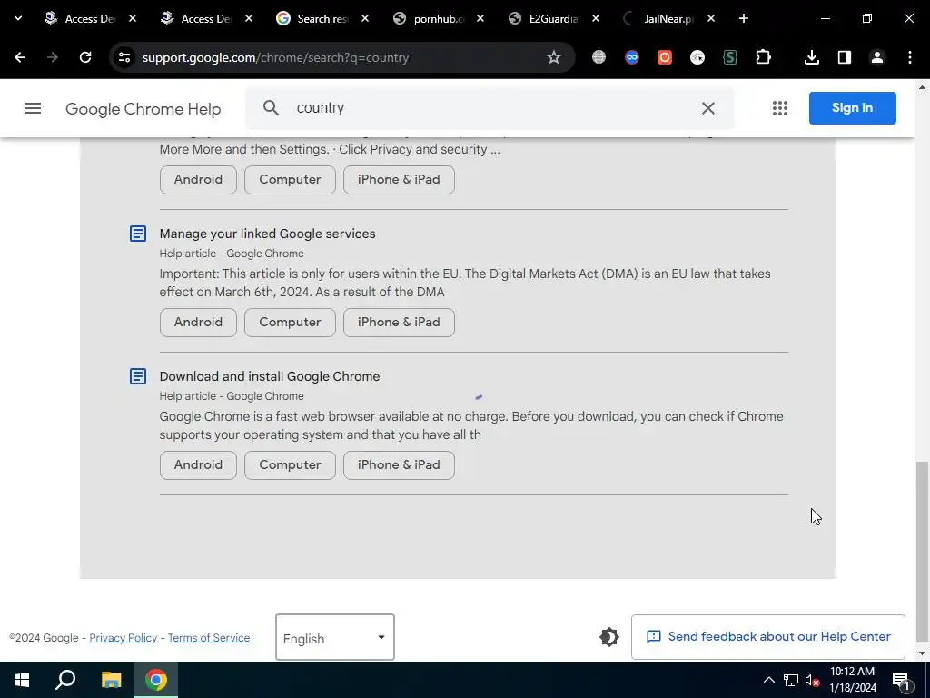
Task: Select Android under Manage linked services
Action: [198, 323]
